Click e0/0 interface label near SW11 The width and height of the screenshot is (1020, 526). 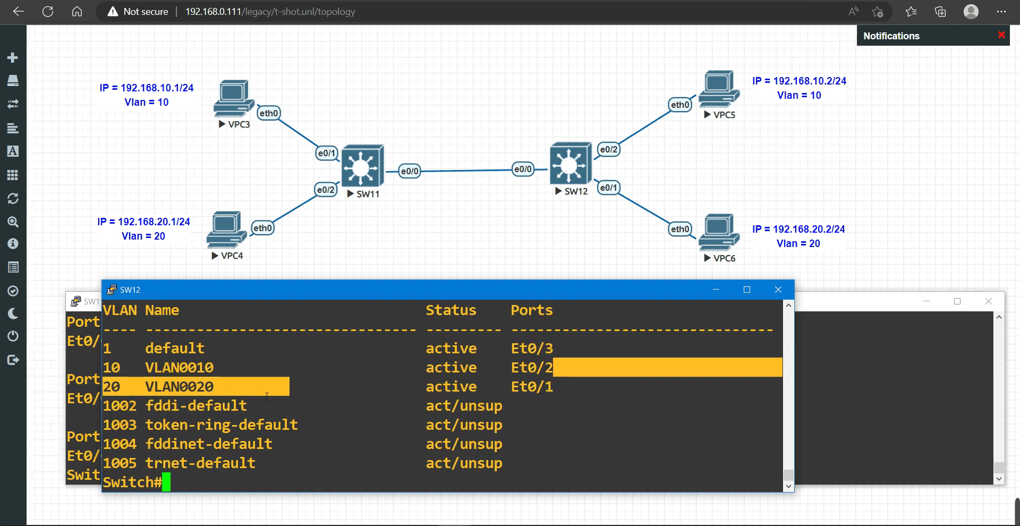click(410, 171)
